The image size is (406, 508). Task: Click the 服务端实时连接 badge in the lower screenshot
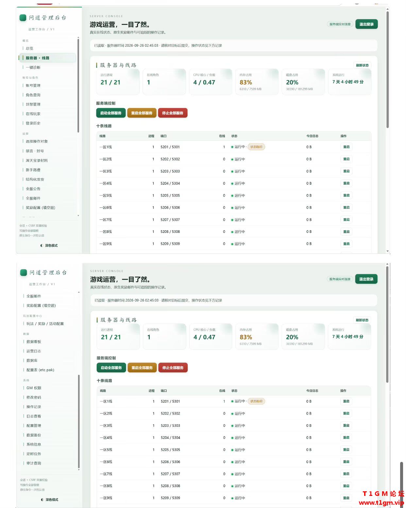click(340, 279)
